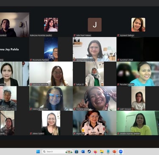The image size is (159, 155).
Task: Select the Safya 25 video tile
Action: [x=95, y=74]
